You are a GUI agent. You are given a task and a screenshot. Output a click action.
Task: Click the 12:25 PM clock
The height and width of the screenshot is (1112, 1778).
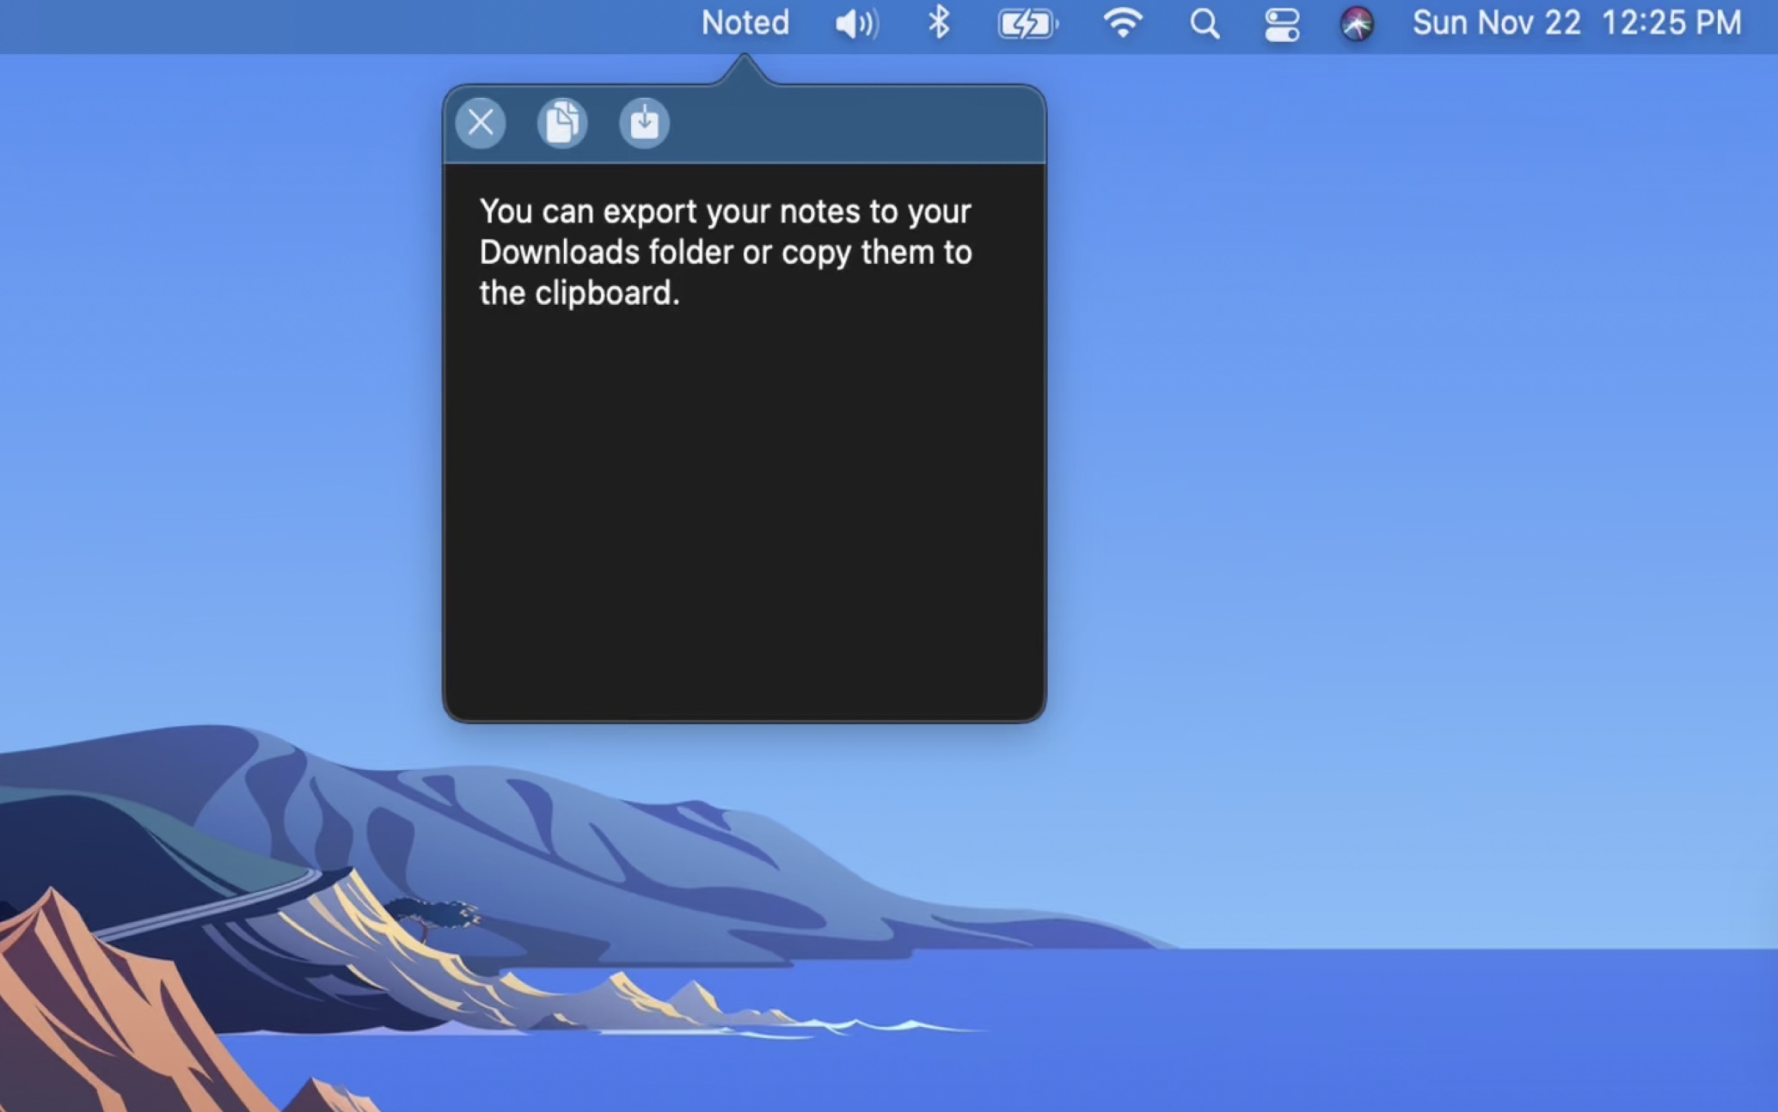(1671, 23)
